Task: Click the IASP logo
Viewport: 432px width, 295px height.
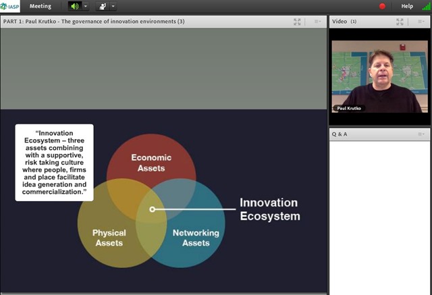Action: pyautogui.click(x=10, y=6)
